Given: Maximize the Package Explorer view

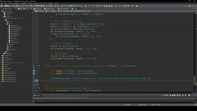Looking at the screenshot, I should pyautogui.click(x=31, y=9).
